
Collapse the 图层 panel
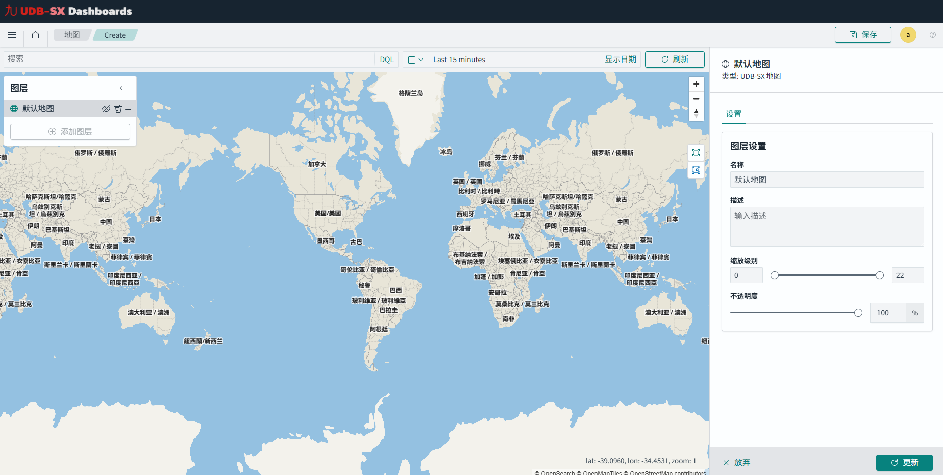tap(124, 88)
